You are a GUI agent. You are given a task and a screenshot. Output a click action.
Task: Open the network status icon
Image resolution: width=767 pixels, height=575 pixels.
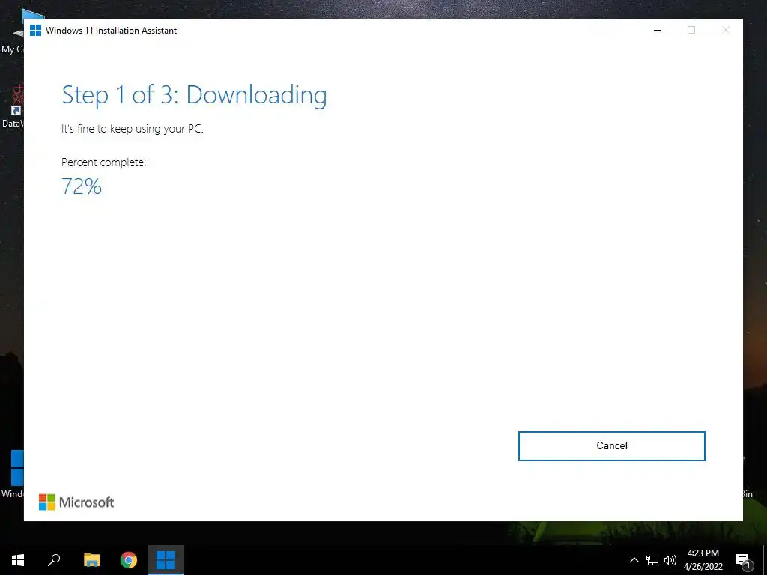click(x=652, y=560)
